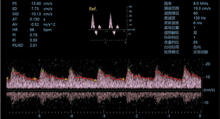Viewport: 220px width, 119px height.
Task: Select the ED measurement -7.75 cm/s
Action: point(41,9)
